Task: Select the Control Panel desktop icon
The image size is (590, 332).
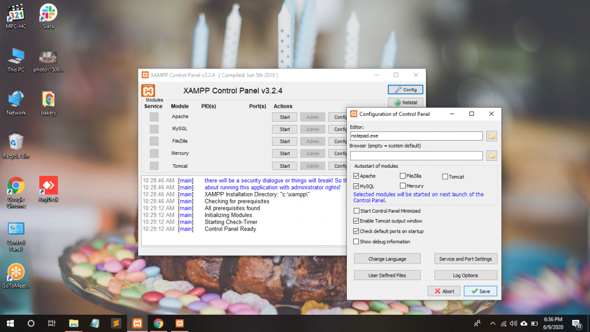Action: pyautogui.click(x=16, y=236)
